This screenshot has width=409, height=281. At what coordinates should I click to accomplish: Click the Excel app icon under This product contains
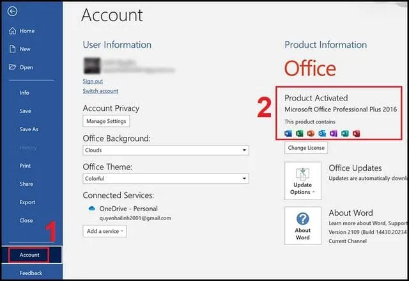(300, 133)
